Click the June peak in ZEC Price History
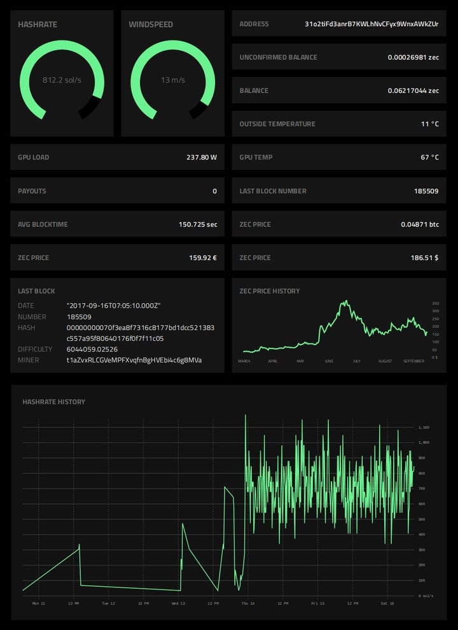 pyautogui.click(x=345, y=302)
